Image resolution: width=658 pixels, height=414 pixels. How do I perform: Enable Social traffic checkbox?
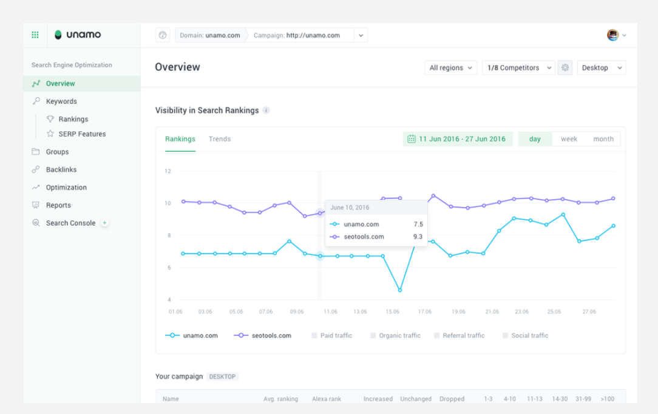coord(505,336)
